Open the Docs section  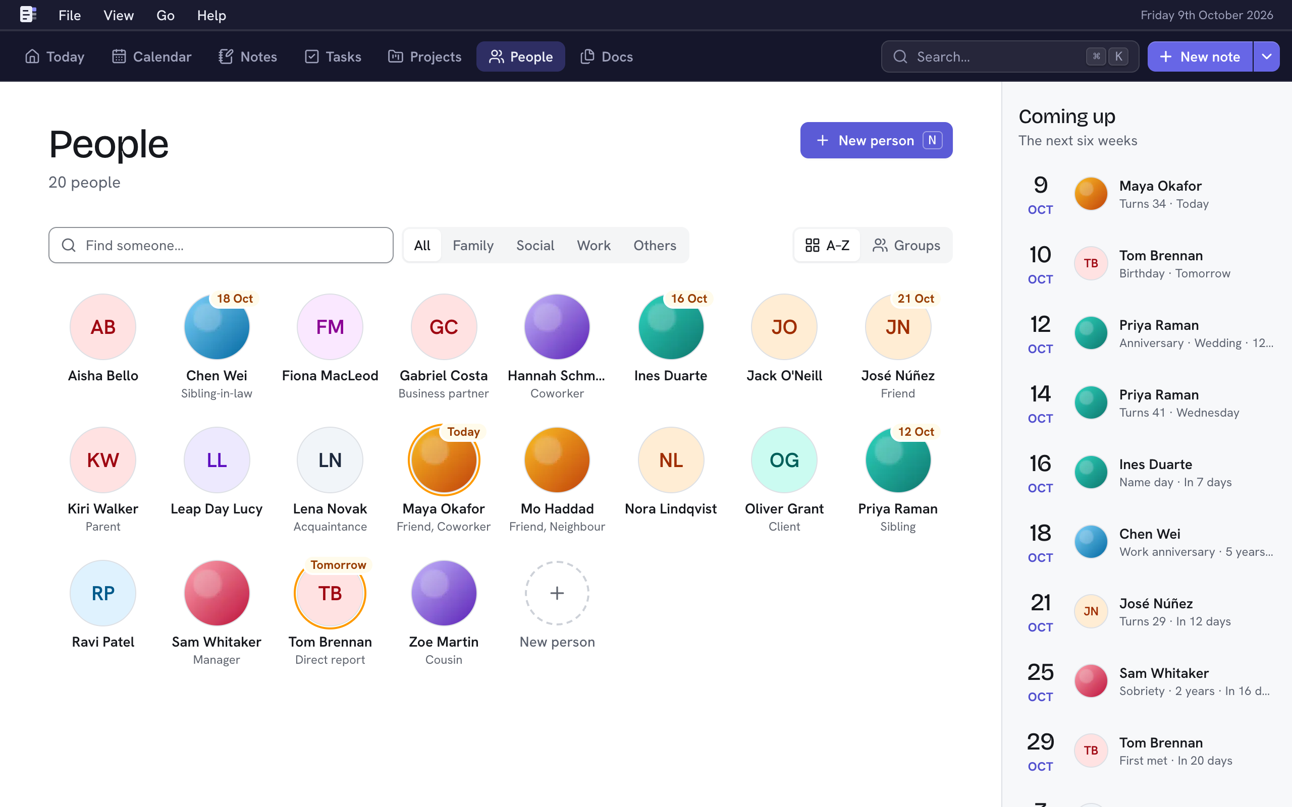click(607, 56)
